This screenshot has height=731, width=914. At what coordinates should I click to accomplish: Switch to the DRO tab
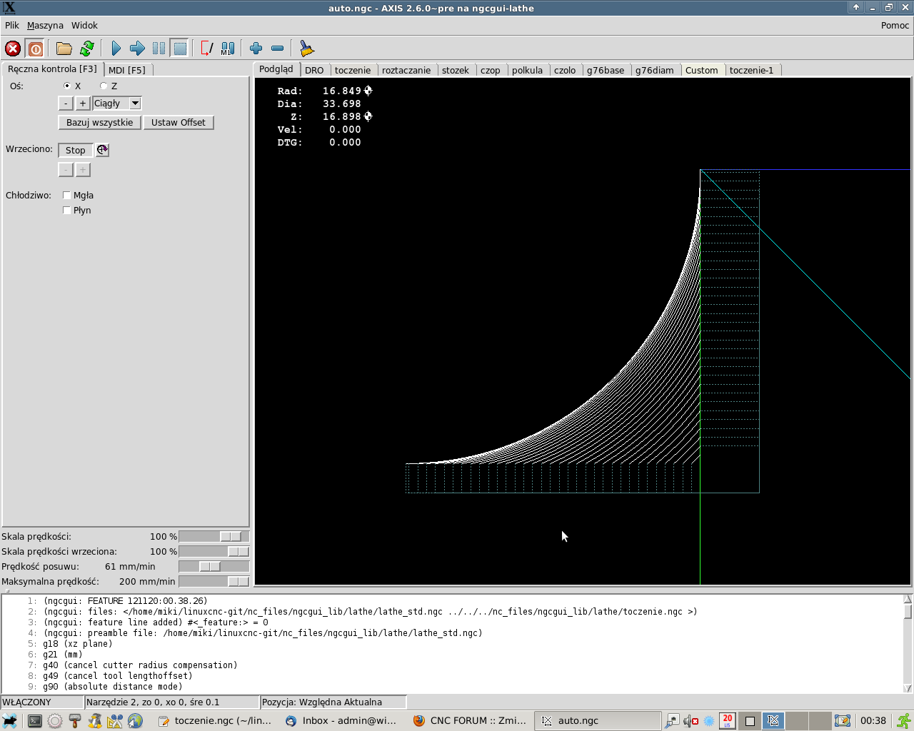pos(314,70)
